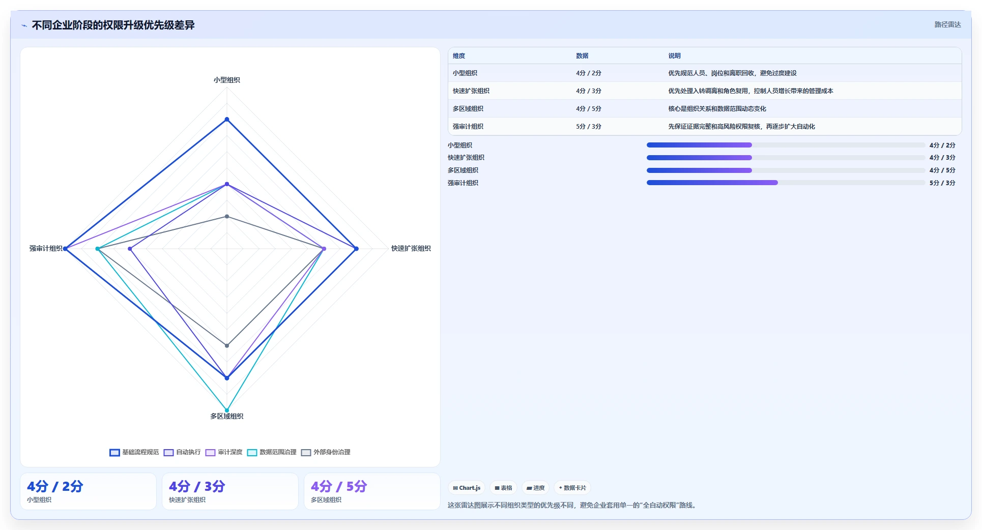
Task: Click the 强审计组织 progress bar
Action: click(786, 183)
